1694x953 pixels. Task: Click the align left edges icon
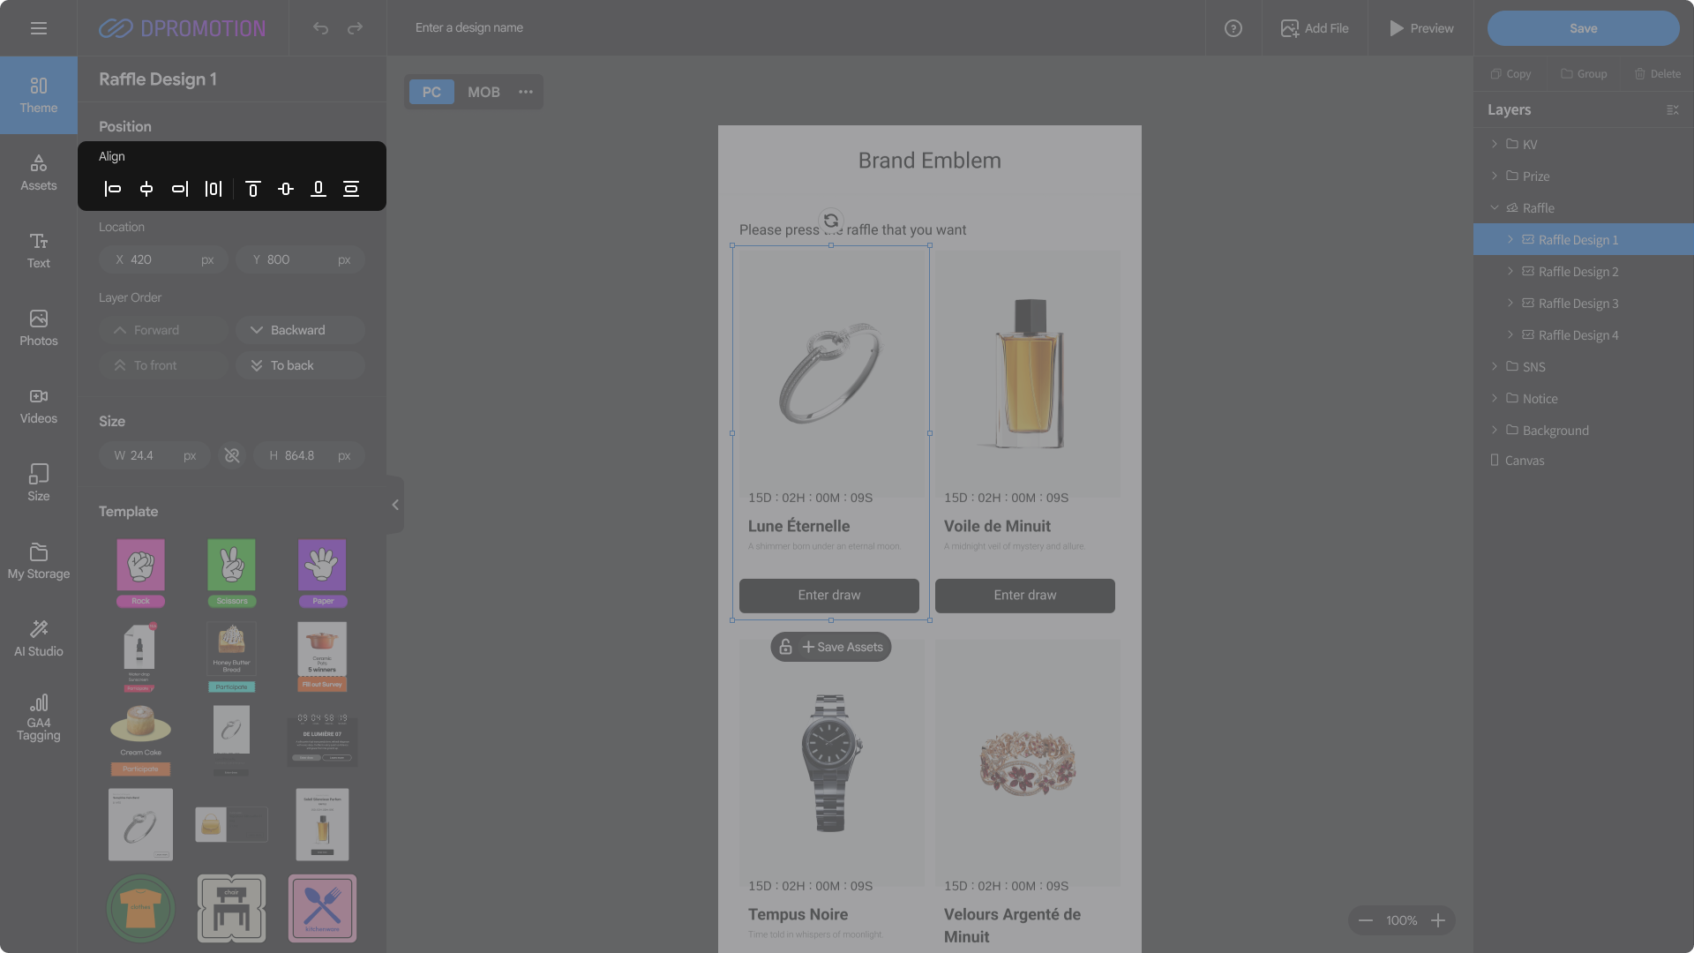pyautogui.click(x=113, y=189)
